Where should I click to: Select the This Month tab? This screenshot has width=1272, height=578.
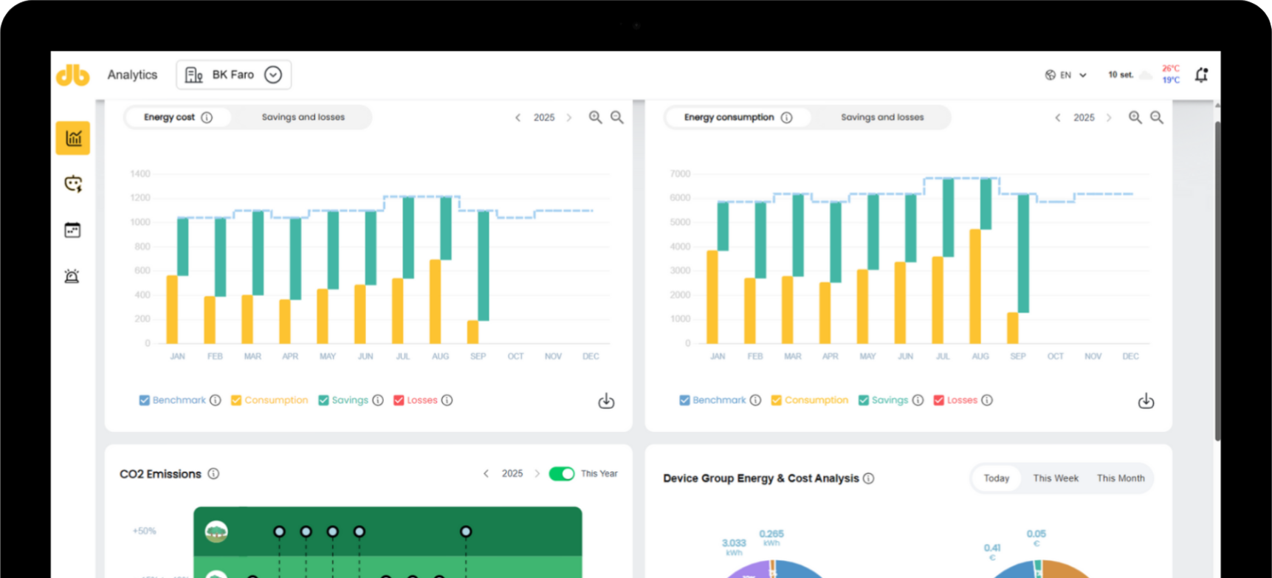pyautogui.click(x=1120, y=478)
